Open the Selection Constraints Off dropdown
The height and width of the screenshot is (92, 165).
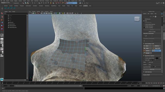point(148,36)
